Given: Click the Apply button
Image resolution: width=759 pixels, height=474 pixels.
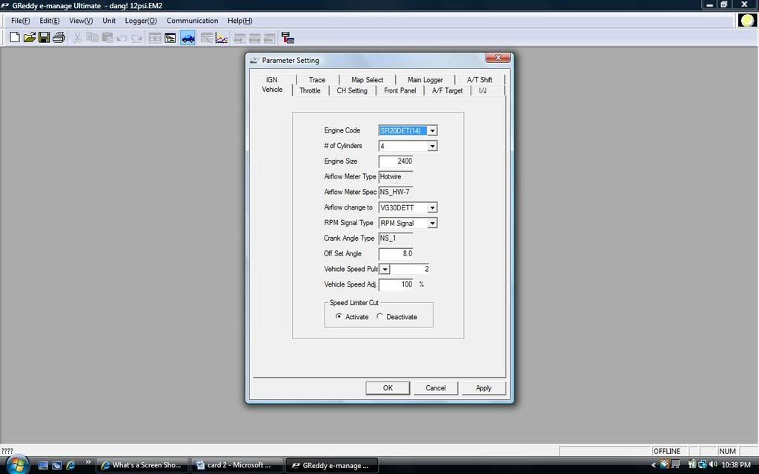Looking at the screenshot, I should point(483,388).
